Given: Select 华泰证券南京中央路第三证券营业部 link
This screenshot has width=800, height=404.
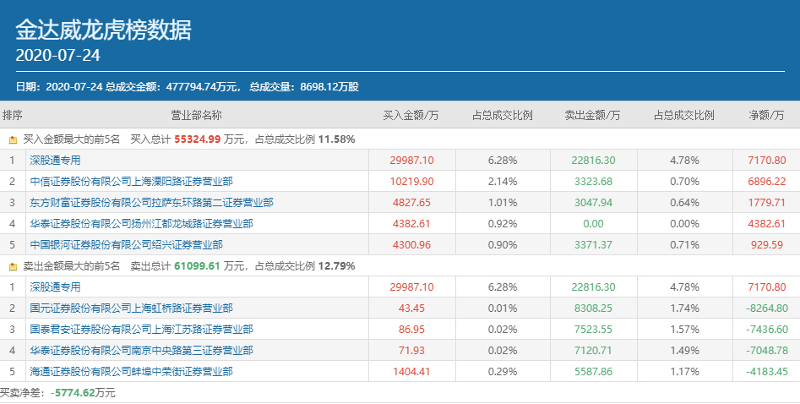Looking at the screenshot, I should (141, 350).
